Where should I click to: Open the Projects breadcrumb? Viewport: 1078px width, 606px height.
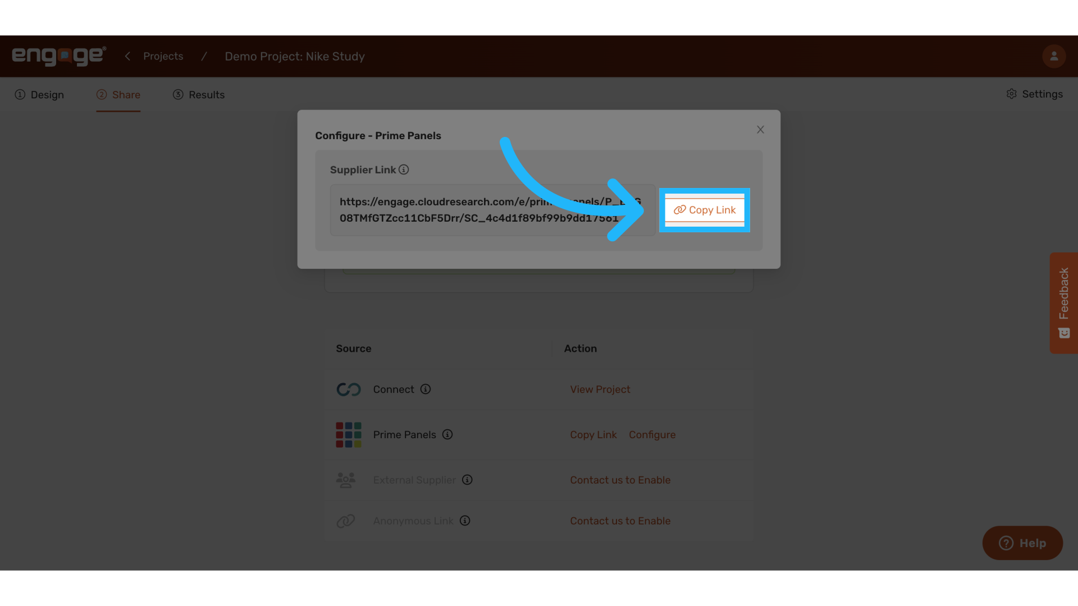click(163, 56)
